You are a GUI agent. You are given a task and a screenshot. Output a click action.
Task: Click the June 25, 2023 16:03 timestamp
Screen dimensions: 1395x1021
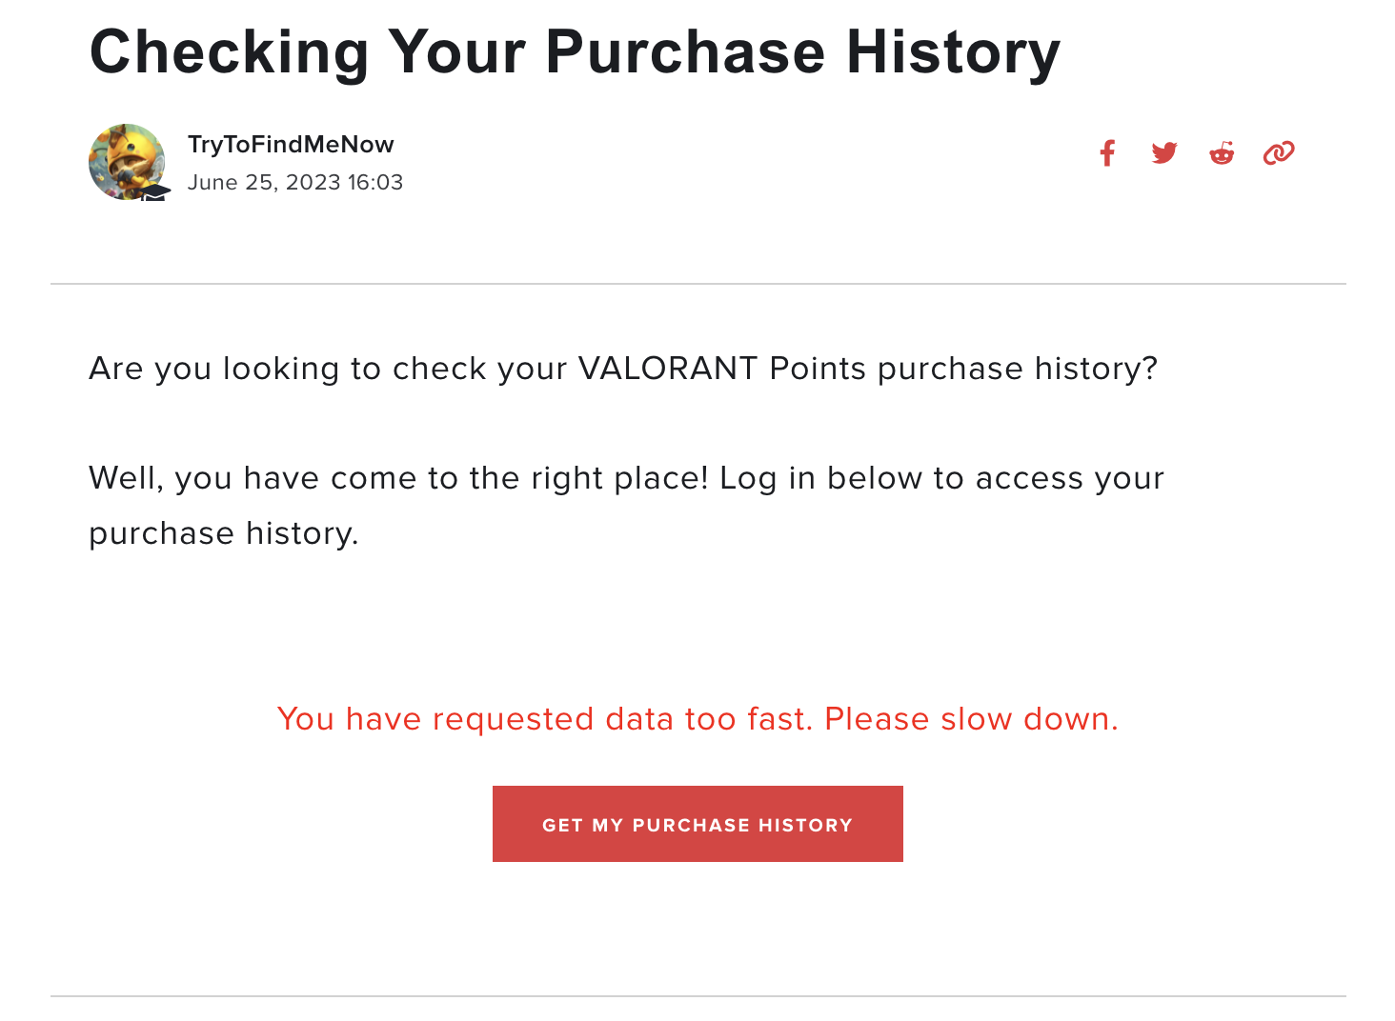[295, 183]
